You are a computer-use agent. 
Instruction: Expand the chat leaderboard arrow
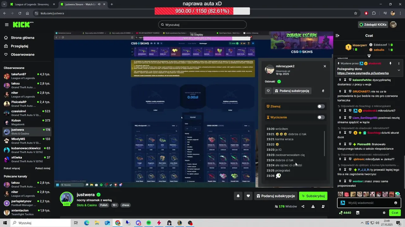[369, 56]
